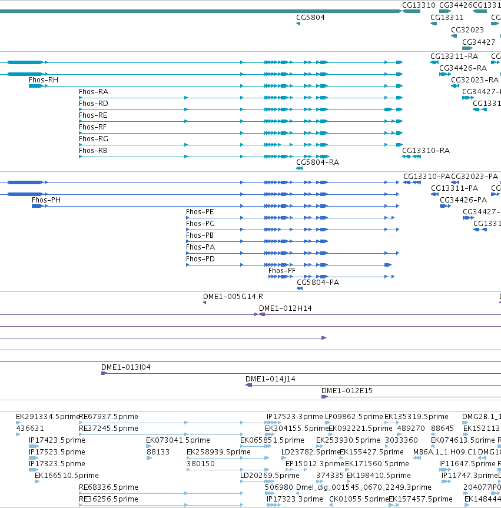This screenshot has height=508, width=501.
Task: Choose the Fhos-PD protein label
Action: (200, 259)
